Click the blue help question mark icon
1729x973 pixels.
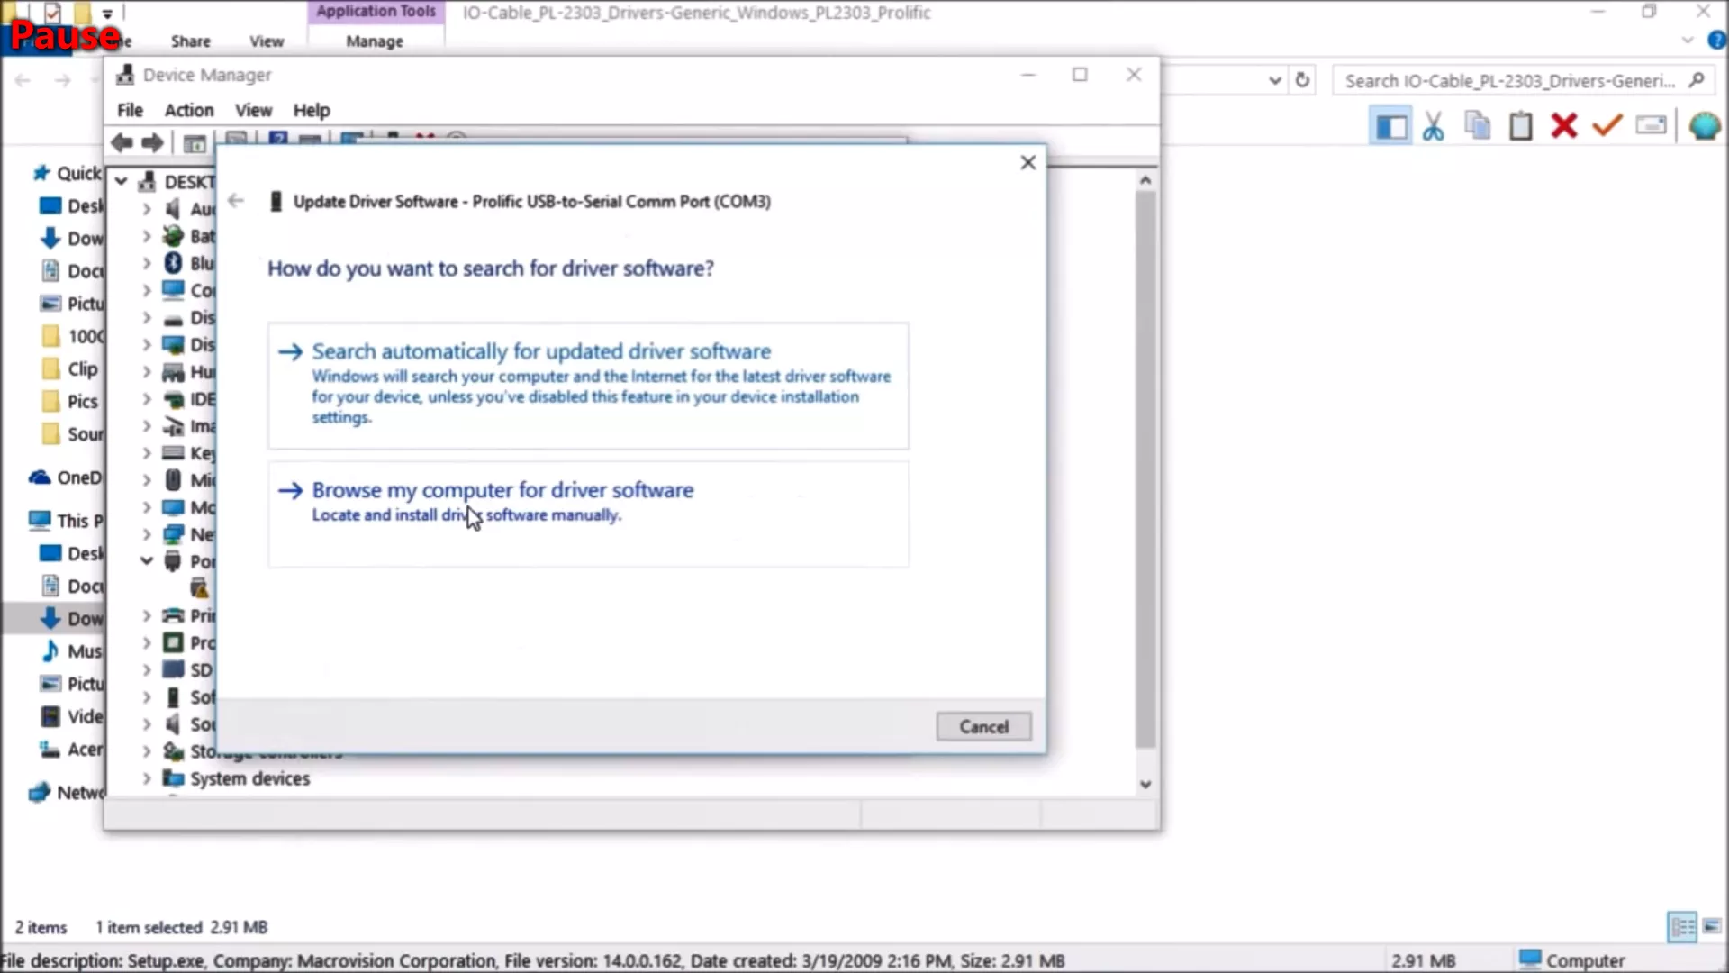[1715, 41]
